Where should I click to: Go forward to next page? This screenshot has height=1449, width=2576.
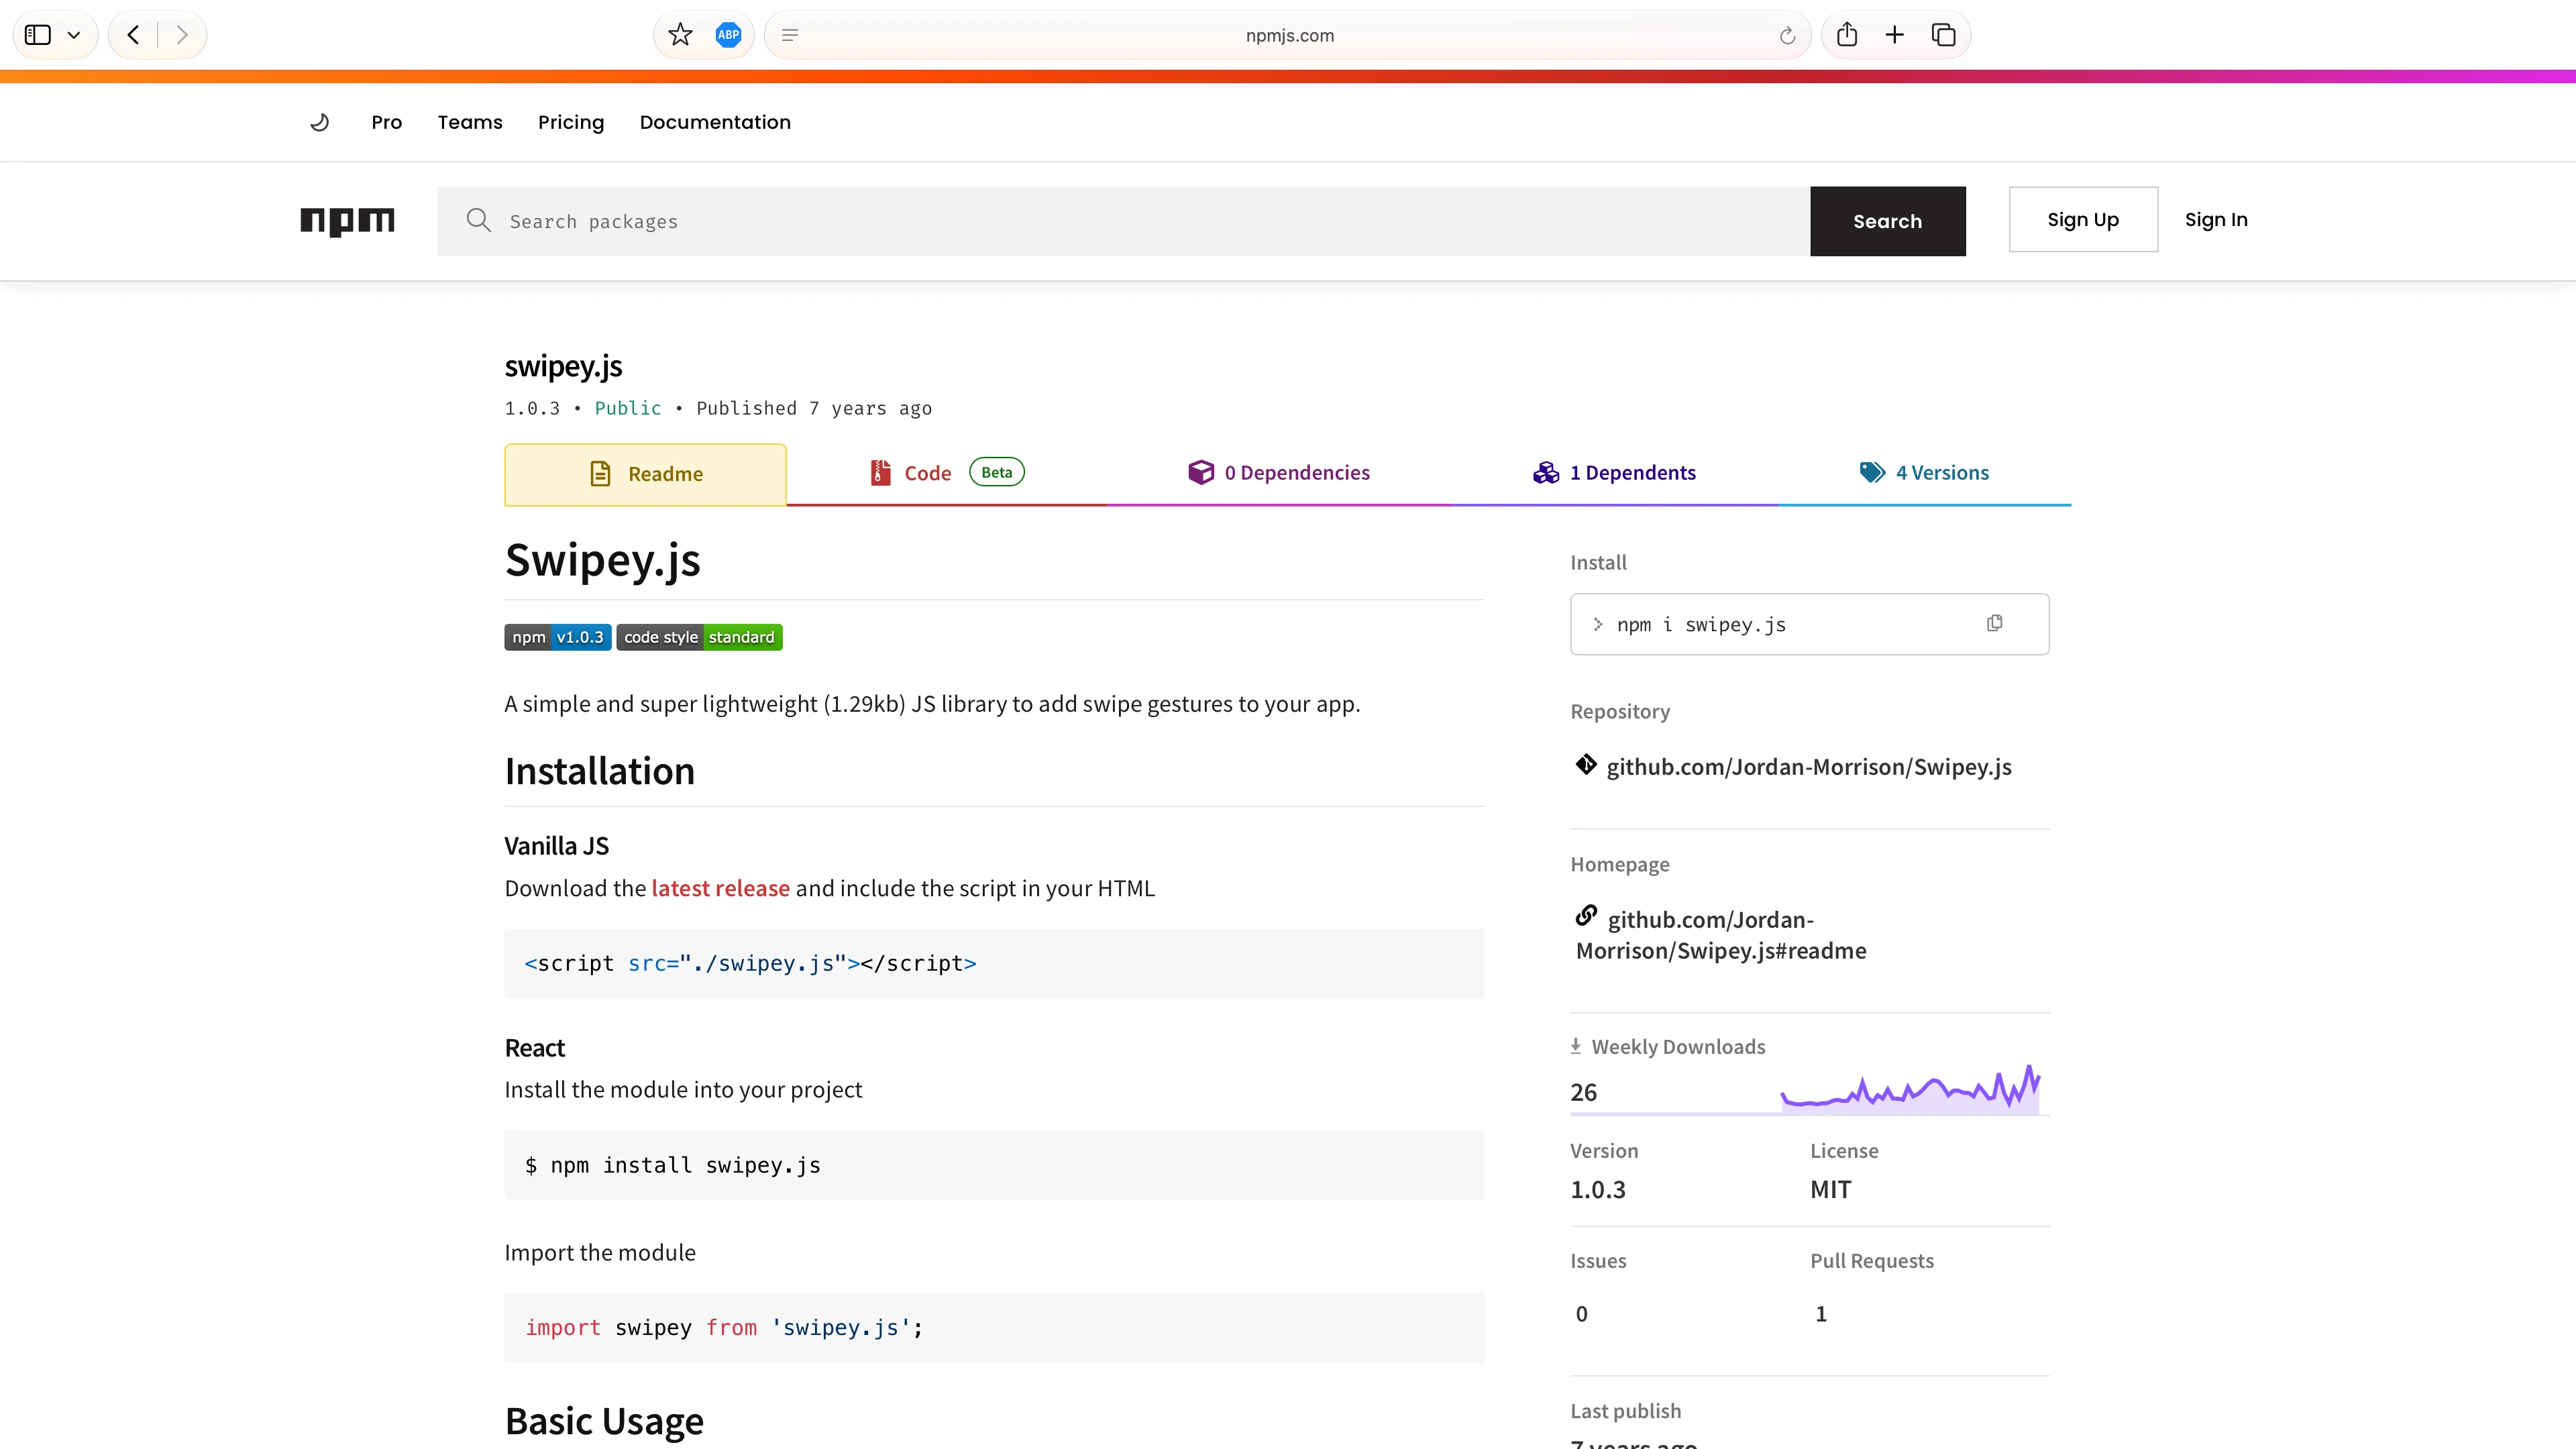[182, 35]
